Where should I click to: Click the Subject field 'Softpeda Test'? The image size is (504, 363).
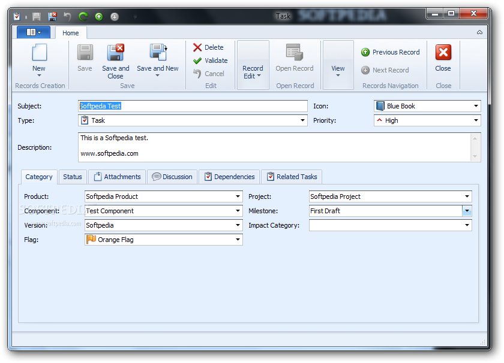point(193,106)
